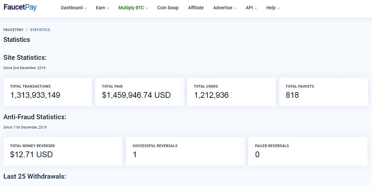Click the FAILED REVERSALS label
372x186 pixels.
pos(272,145)
